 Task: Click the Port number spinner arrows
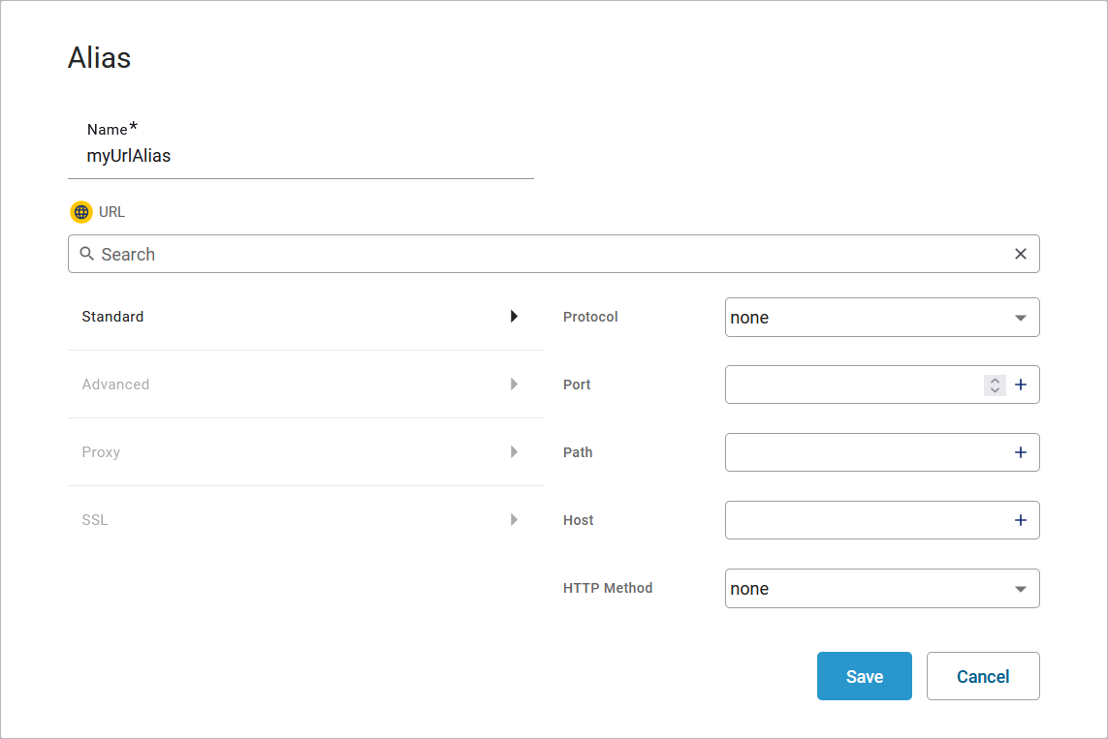pyautogui.click(x=995, y=385)
